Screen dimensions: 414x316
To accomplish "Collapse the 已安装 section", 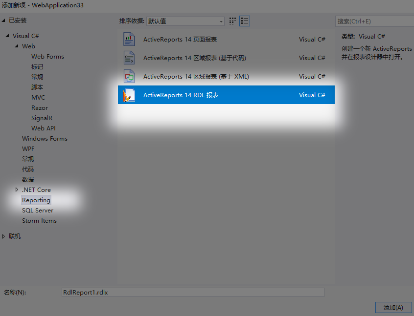I will [3, 21].
